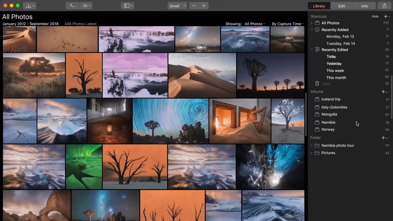Click the share icon next to Info tab
The height and width of the screenshot is (221, 393).
(x=385, y=5)
